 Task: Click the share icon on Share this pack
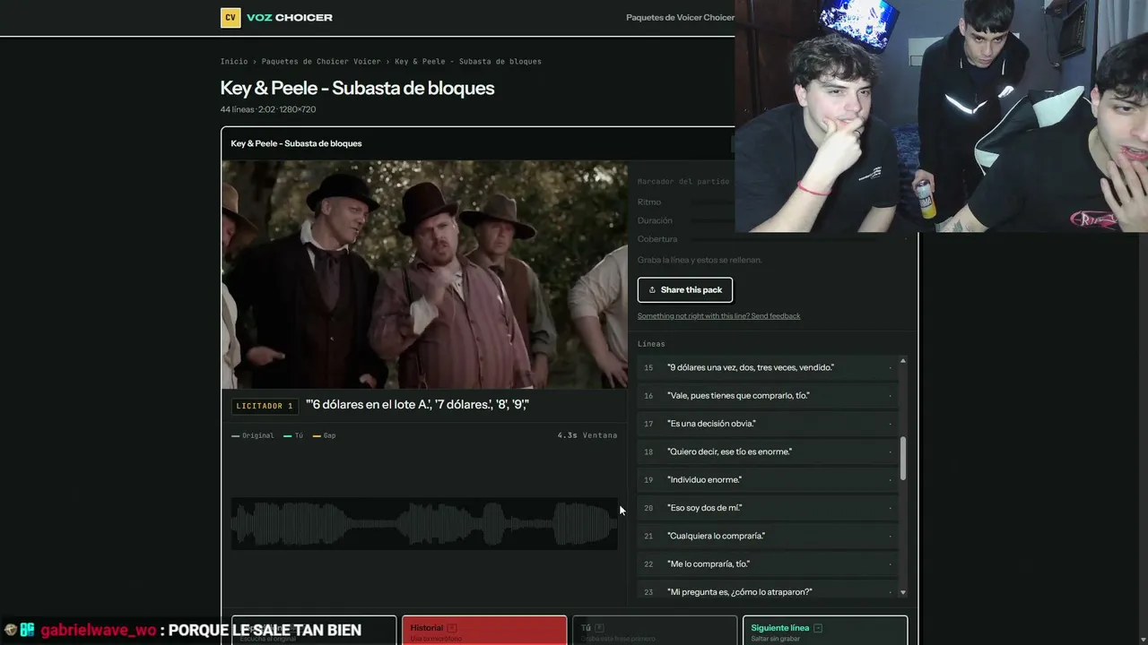tap(652, 290)
